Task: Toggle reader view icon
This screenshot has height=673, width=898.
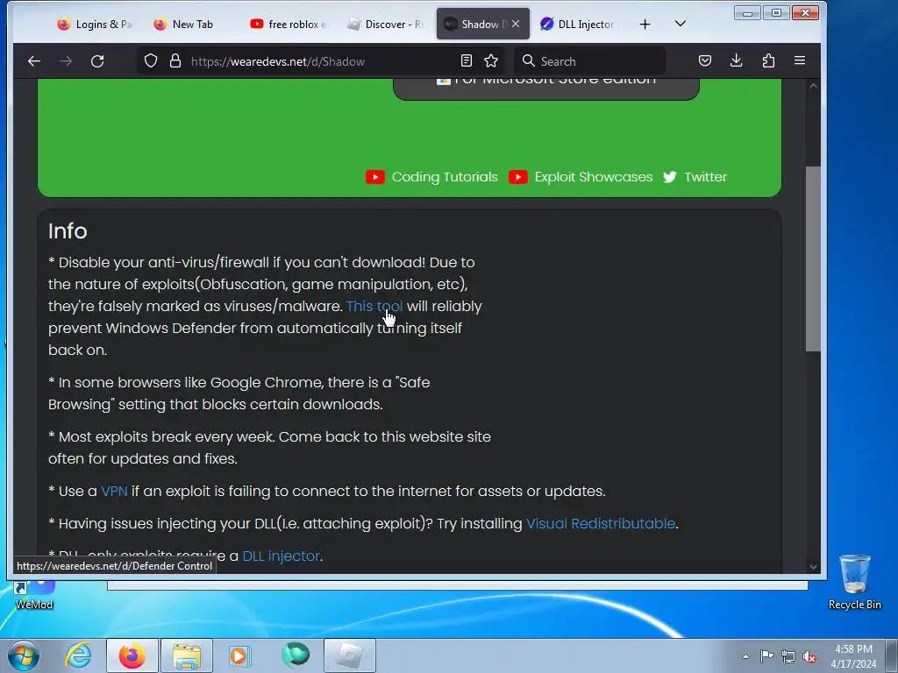Action: point(467,60)
